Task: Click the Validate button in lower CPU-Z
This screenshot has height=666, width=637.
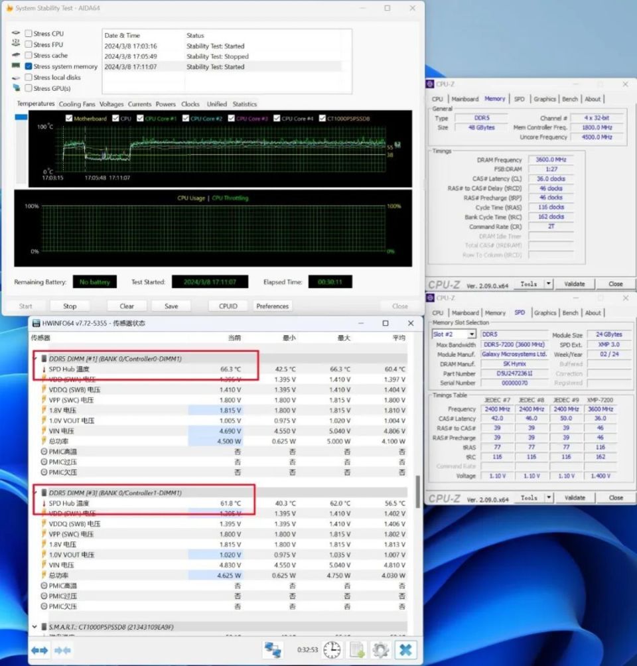Action: pos(575,498)
